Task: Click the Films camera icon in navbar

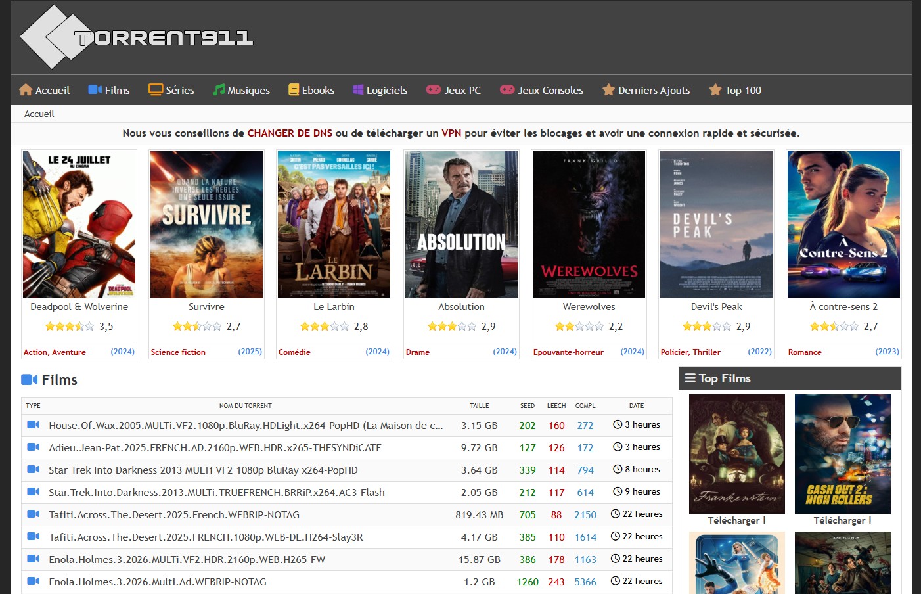Action: 95,90
